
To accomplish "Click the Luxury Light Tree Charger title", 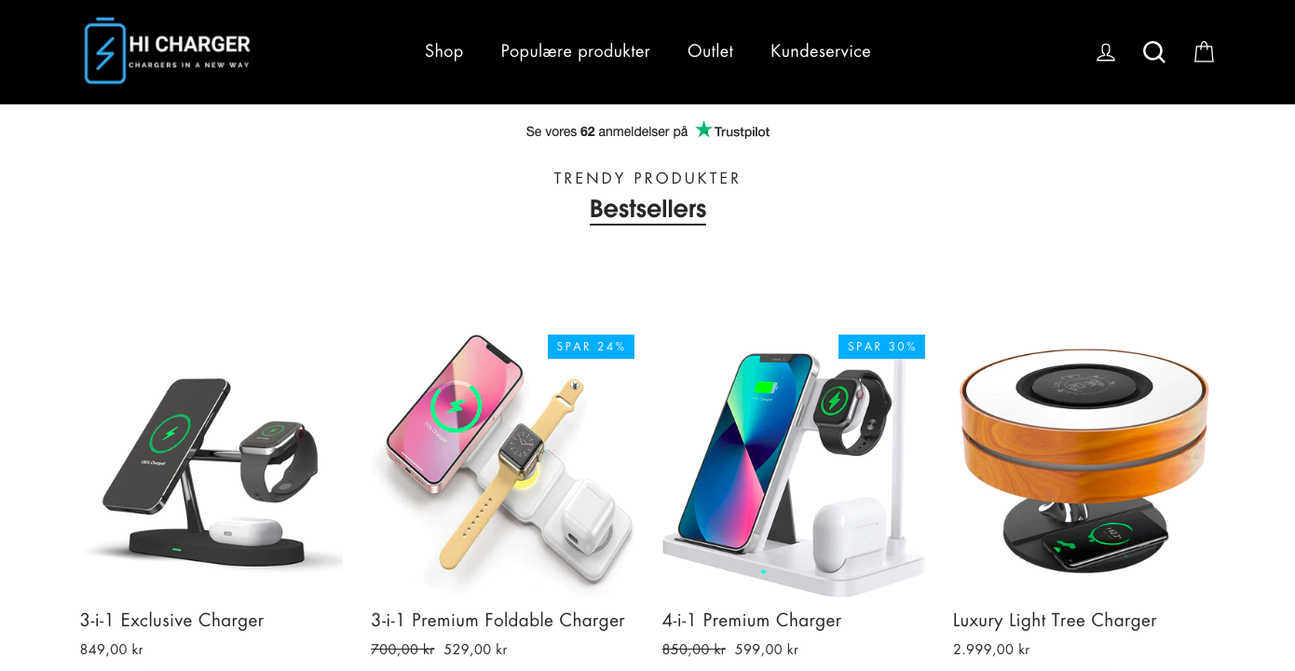I will coord(1055,621).
